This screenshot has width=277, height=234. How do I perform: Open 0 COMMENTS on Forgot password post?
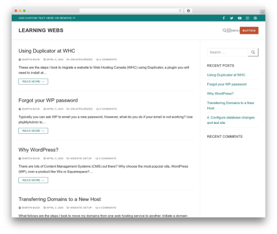106,109
